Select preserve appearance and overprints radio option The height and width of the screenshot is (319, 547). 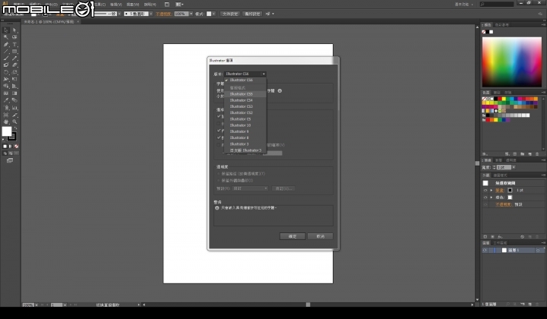coord(219,181)
